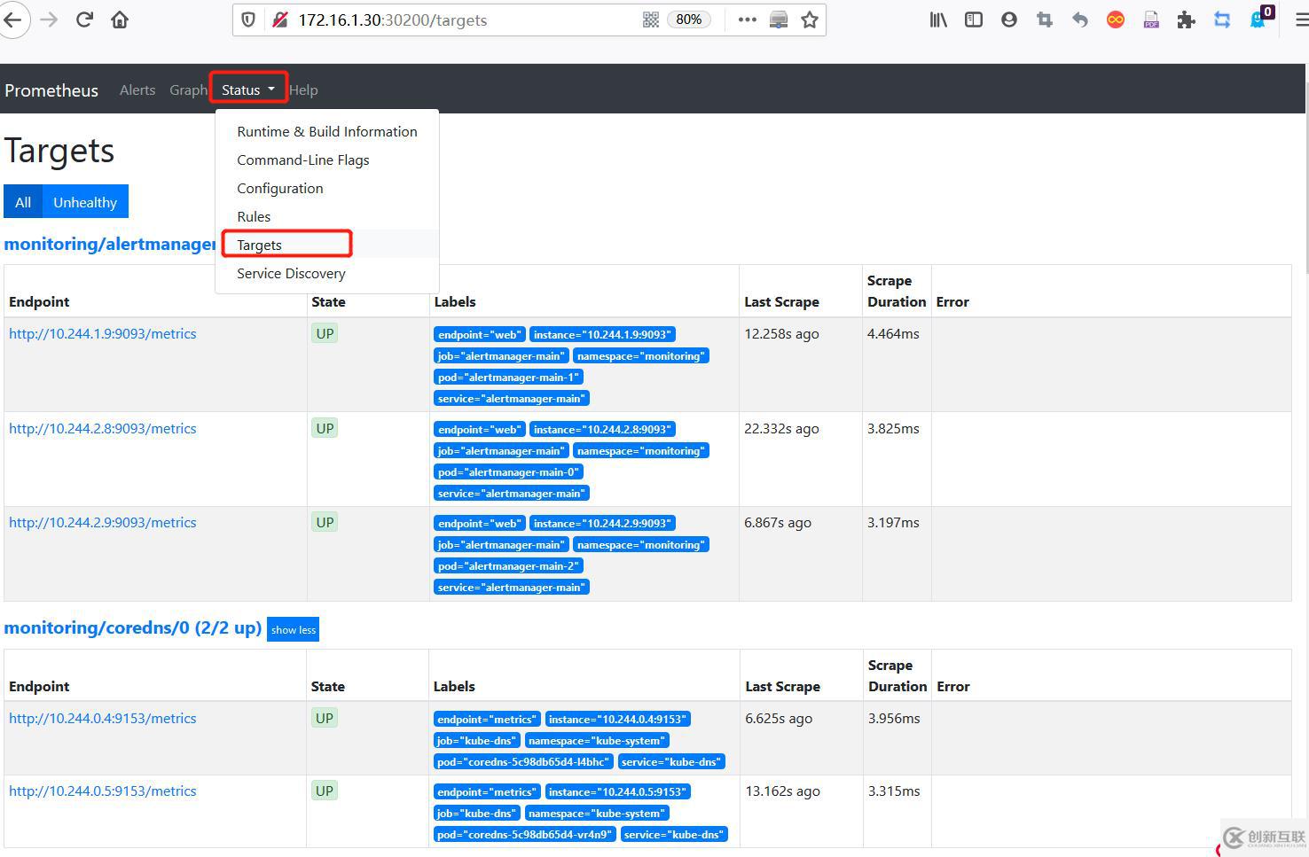Open the Firefox library icon
This screenshot has height=857, width=1309.
938,19
